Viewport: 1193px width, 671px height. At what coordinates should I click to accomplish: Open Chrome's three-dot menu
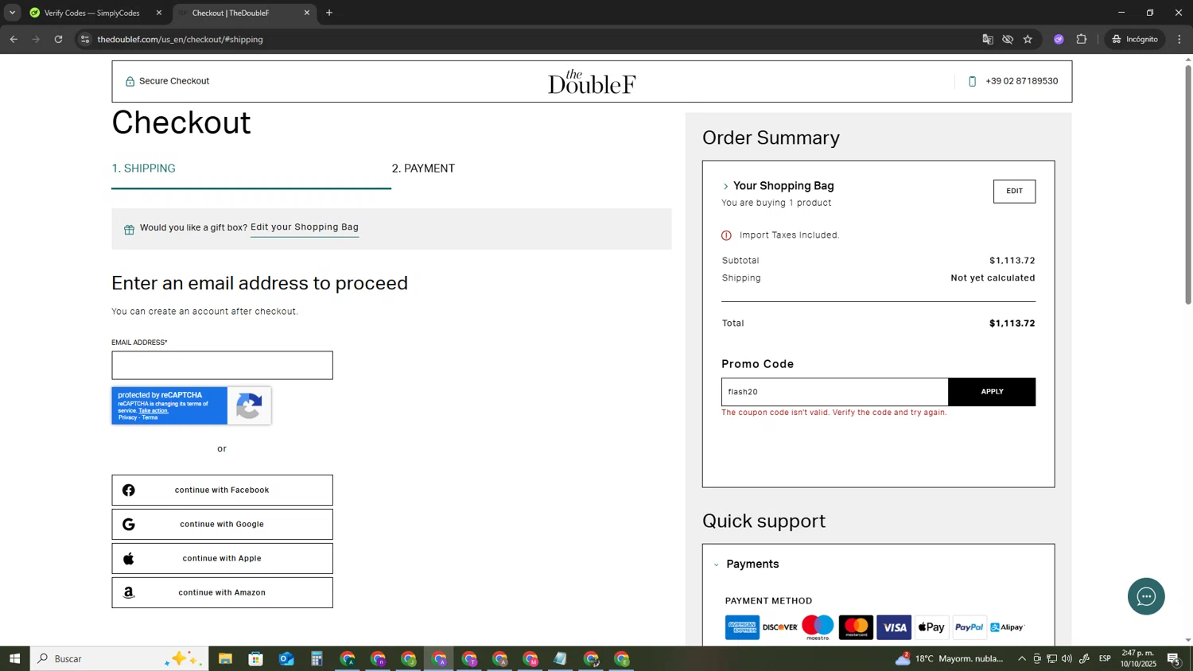pyautogui.click(x=1179, y=39)
